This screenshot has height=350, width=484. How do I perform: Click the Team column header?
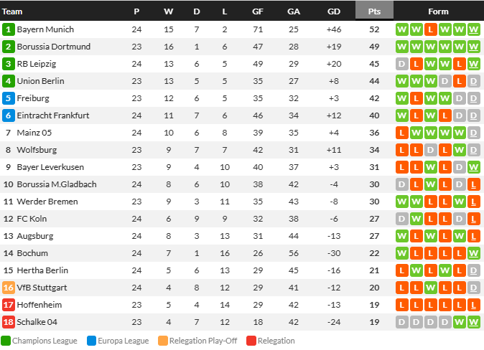(12, 11)
